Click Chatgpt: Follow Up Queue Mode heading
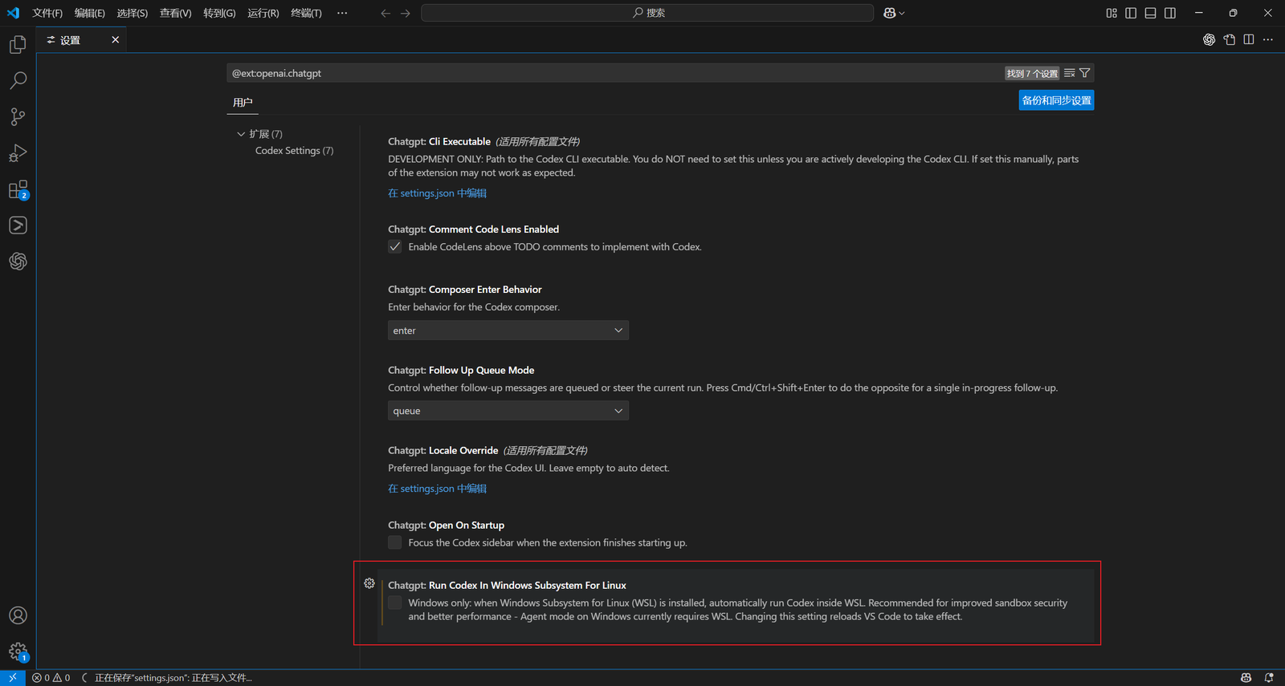 (461, 370)
